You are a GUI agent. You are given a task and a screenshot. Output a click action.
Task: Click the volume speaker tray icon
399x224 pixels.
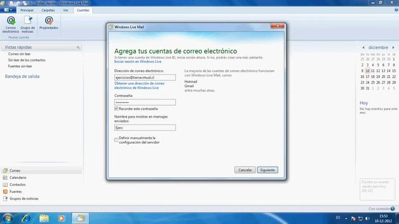[x=367, y=218]
